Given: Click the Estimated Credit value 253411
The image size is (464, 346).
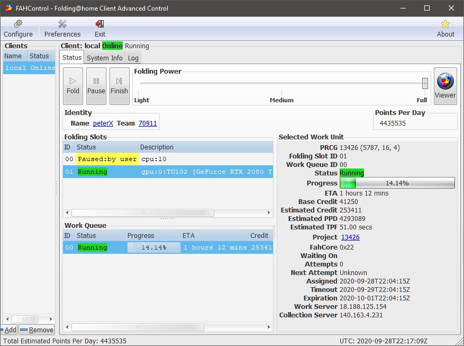Looking at the screenshot, I should click(x=350, y=210).
